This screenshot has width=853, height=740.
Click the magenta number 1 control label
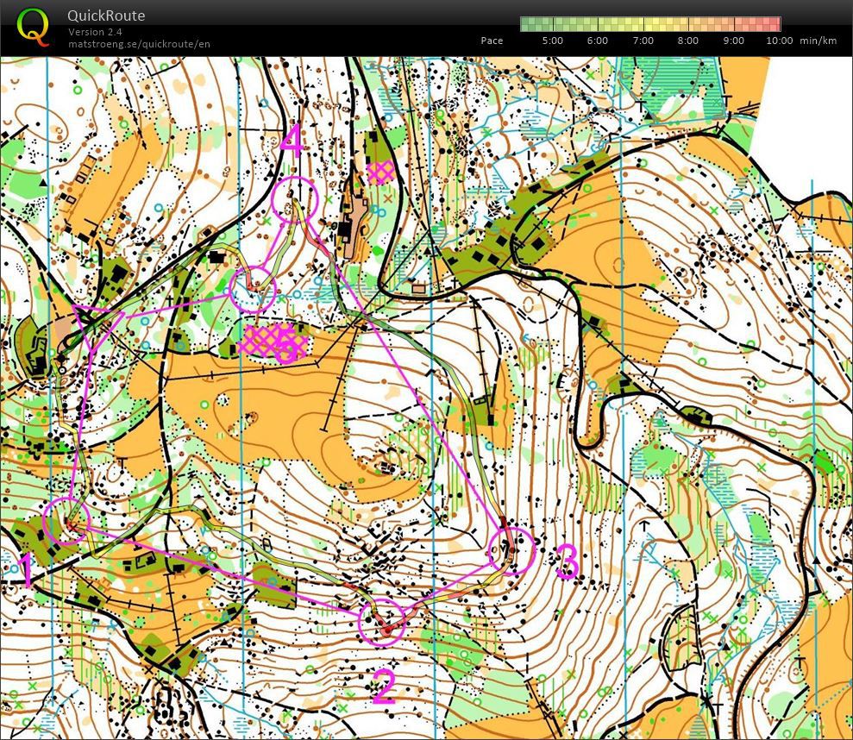click(25, 569)
